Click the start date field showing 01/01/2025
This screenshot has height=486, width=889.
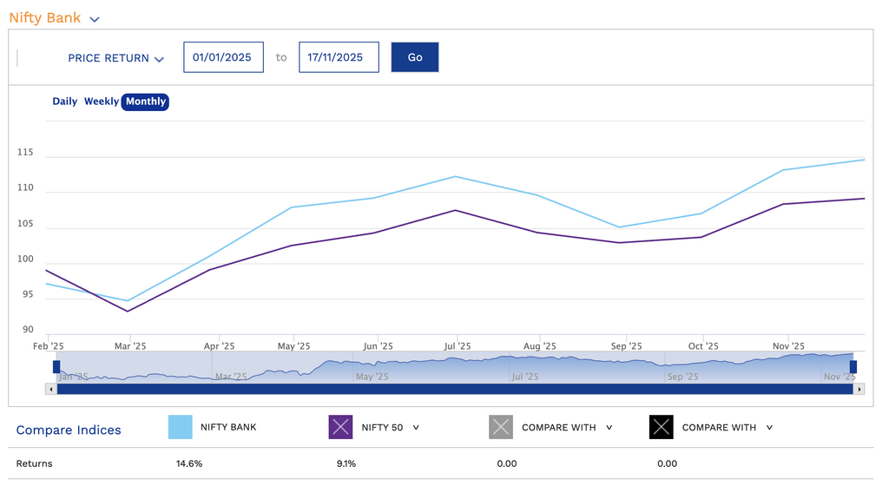tap(223, 57)
